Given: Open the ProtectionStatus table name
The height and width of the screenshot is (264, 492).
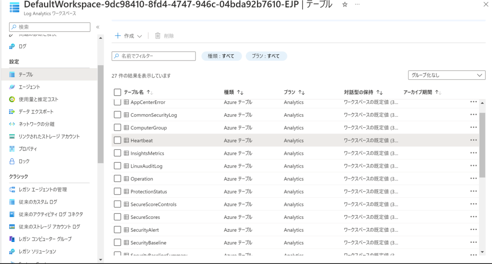Looking at the screenshot, I should click(149, 192).
